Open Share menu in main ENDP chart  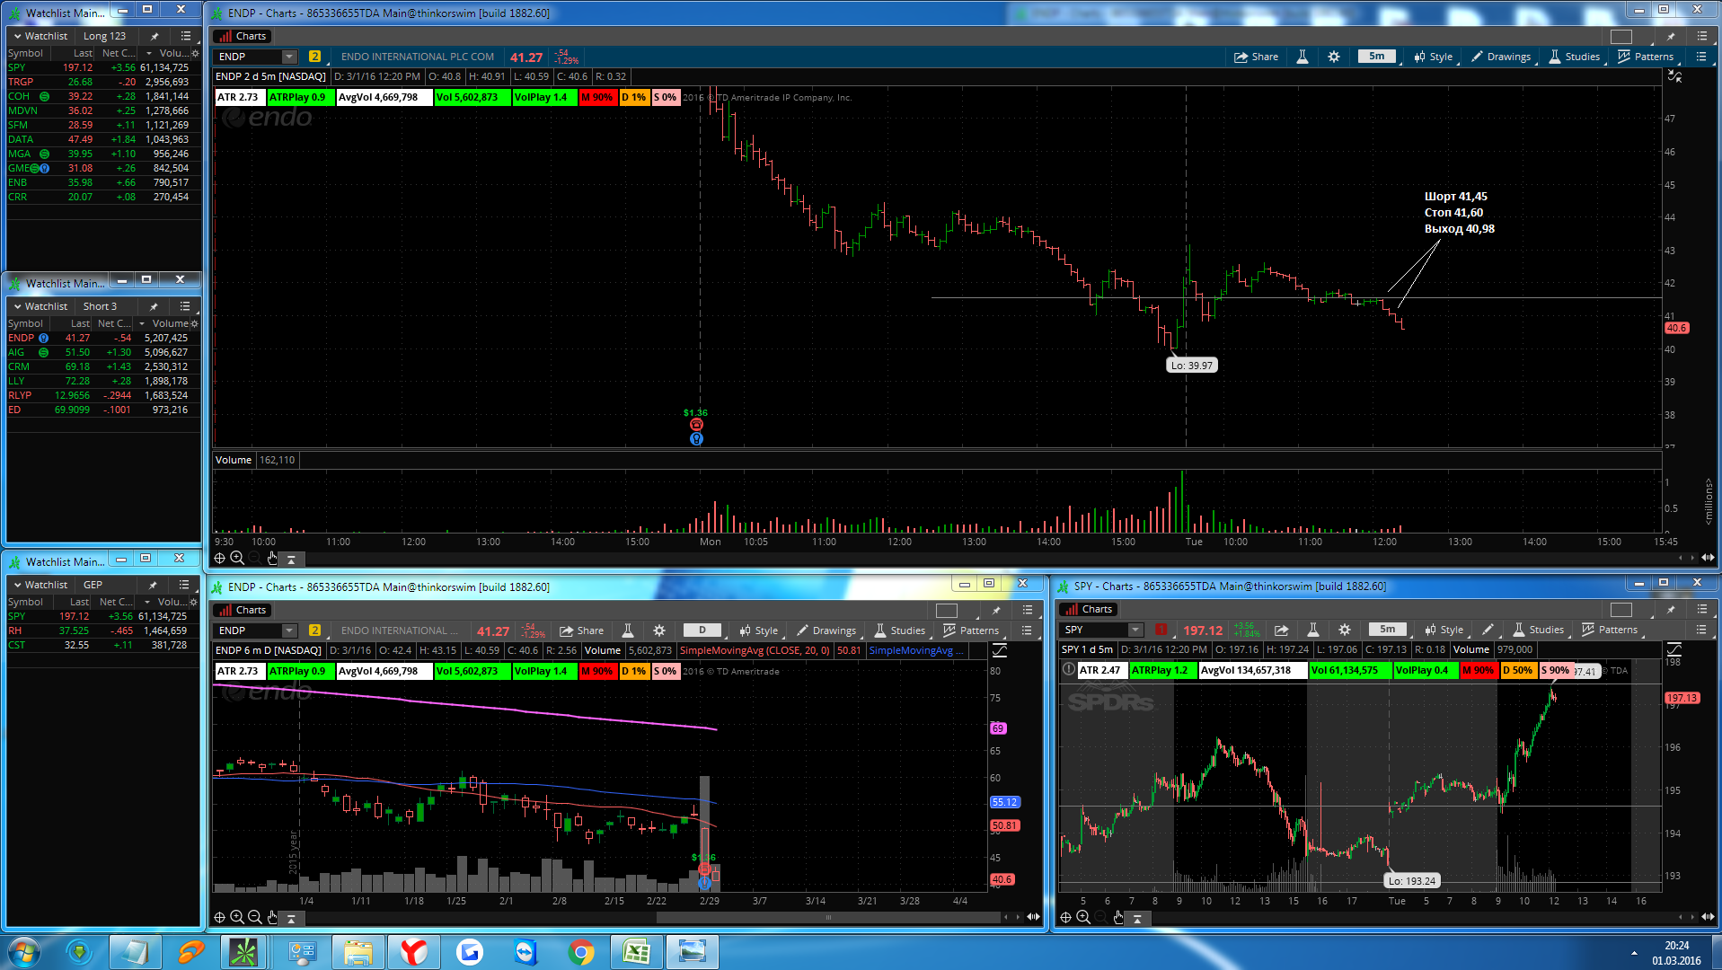point(1256,57)
